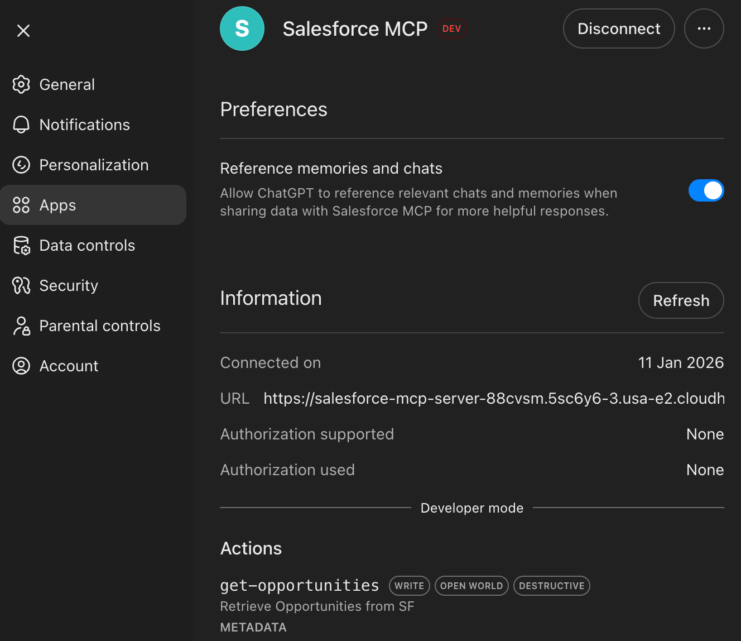The image size is (741, 641).
Task: Select the get-opportunities action name
Action: [x=299, y=585]
